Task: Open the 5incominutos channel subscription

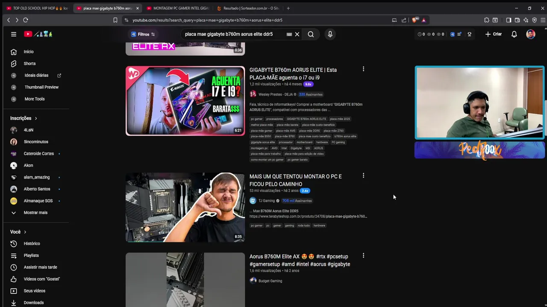Action: click(x=36, y=142)
